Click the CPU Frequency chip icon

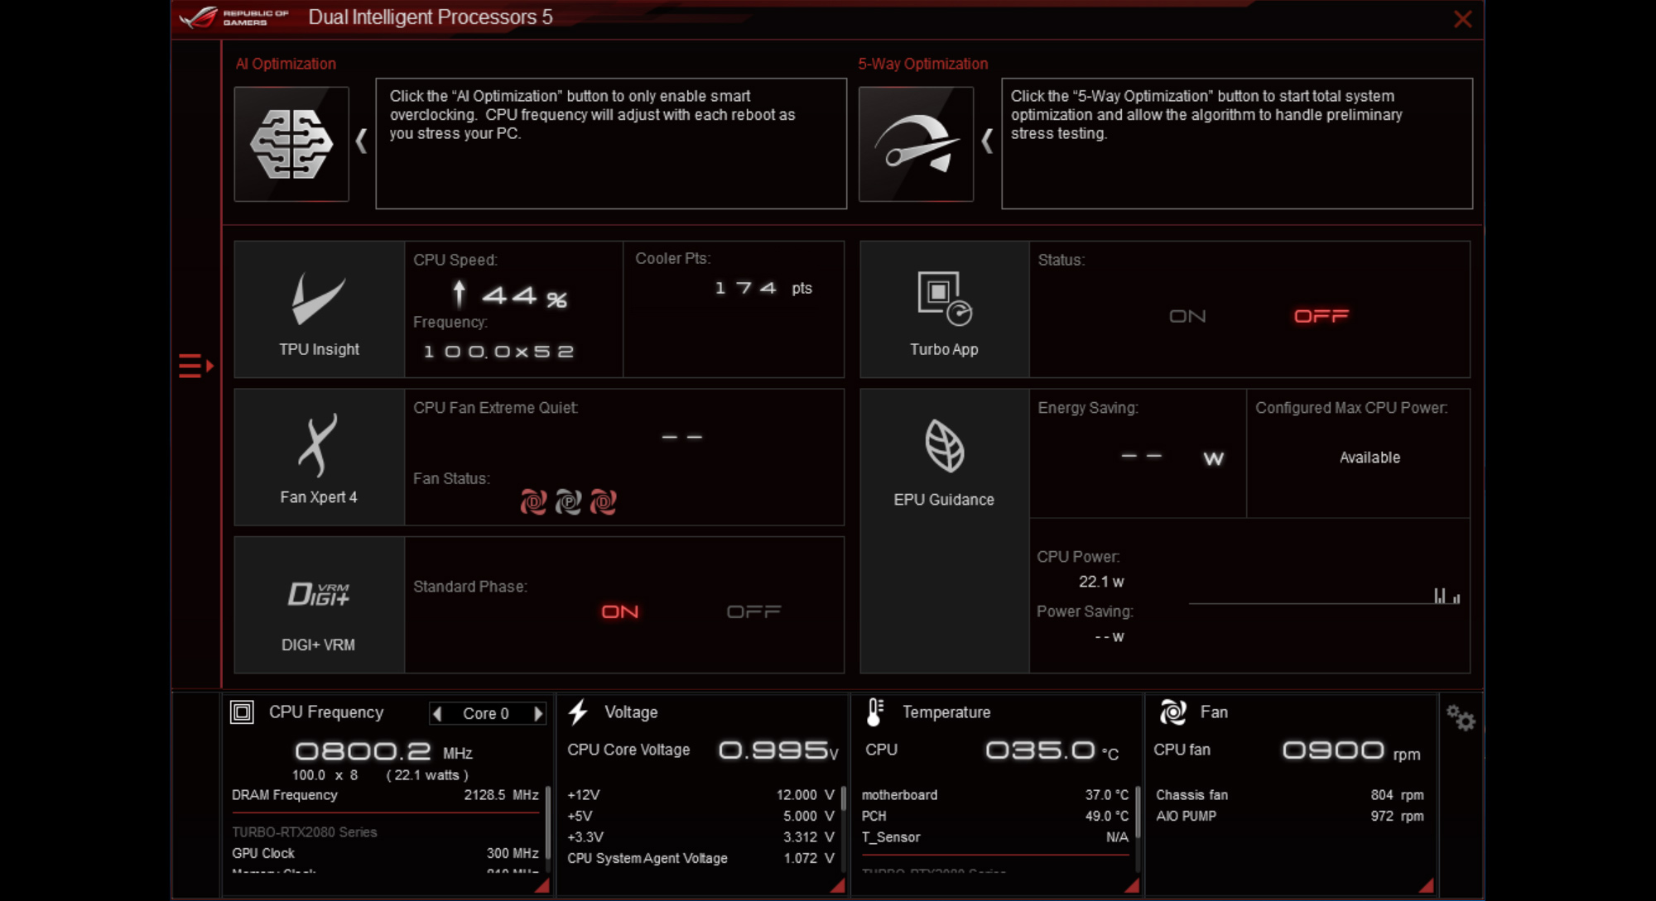coord(242,712)
